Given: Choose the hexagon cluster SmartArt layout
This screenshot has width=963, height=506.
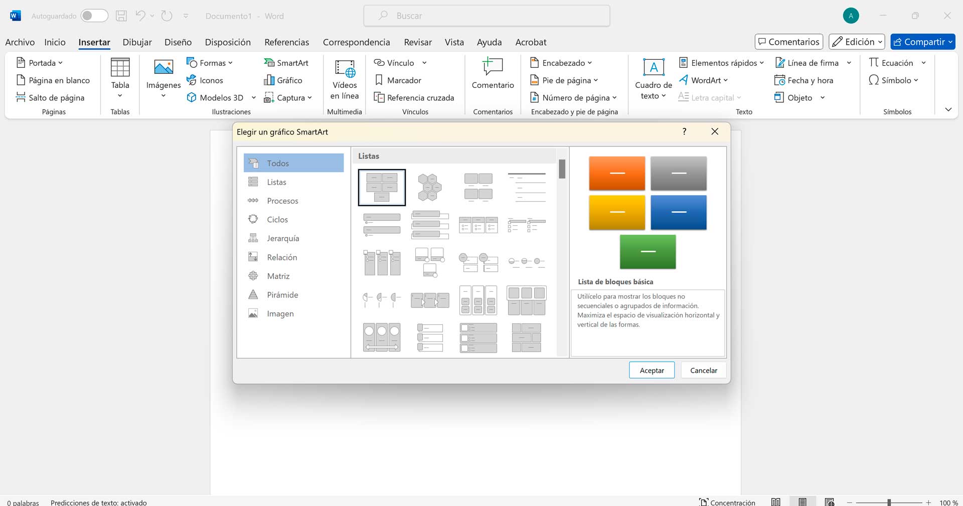Looking at the screenshot, I should pos(430,188).
